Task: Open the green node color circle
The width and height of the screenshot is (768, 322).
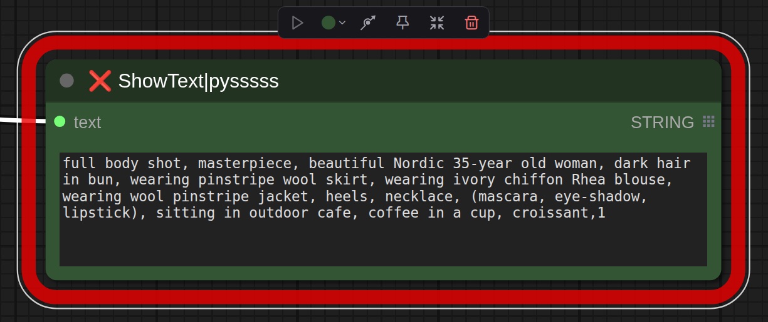Action: click(329, 23)
